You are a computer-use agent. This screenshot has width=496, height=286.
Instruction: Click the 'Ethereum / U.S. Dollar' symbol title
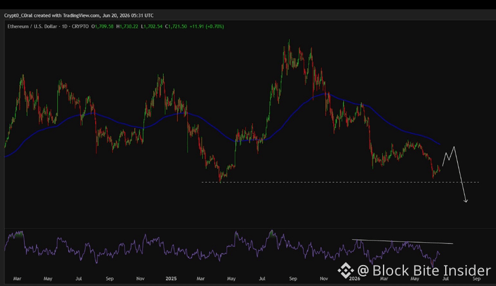click(32, 26)
